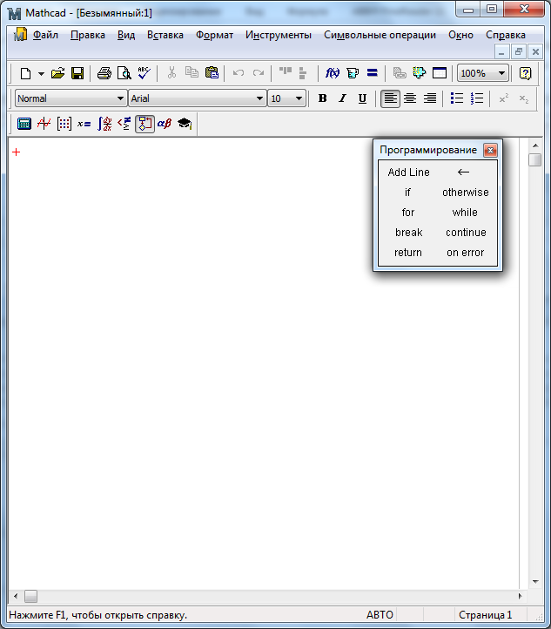
Task: Toggle the Programming toolbar icon
Action: point(144,124)
